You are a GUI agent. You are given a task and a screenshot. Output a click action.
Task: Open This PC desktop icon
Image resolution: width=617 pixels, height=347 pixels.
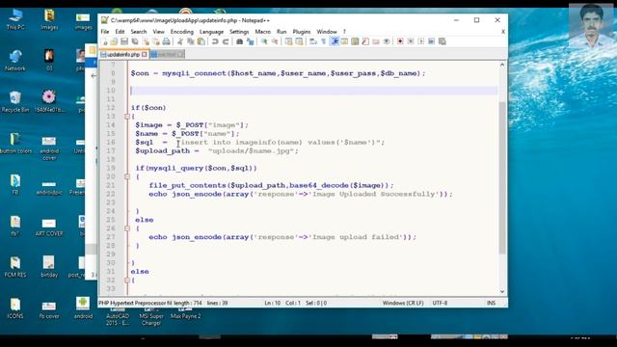(x=15, y=19)
